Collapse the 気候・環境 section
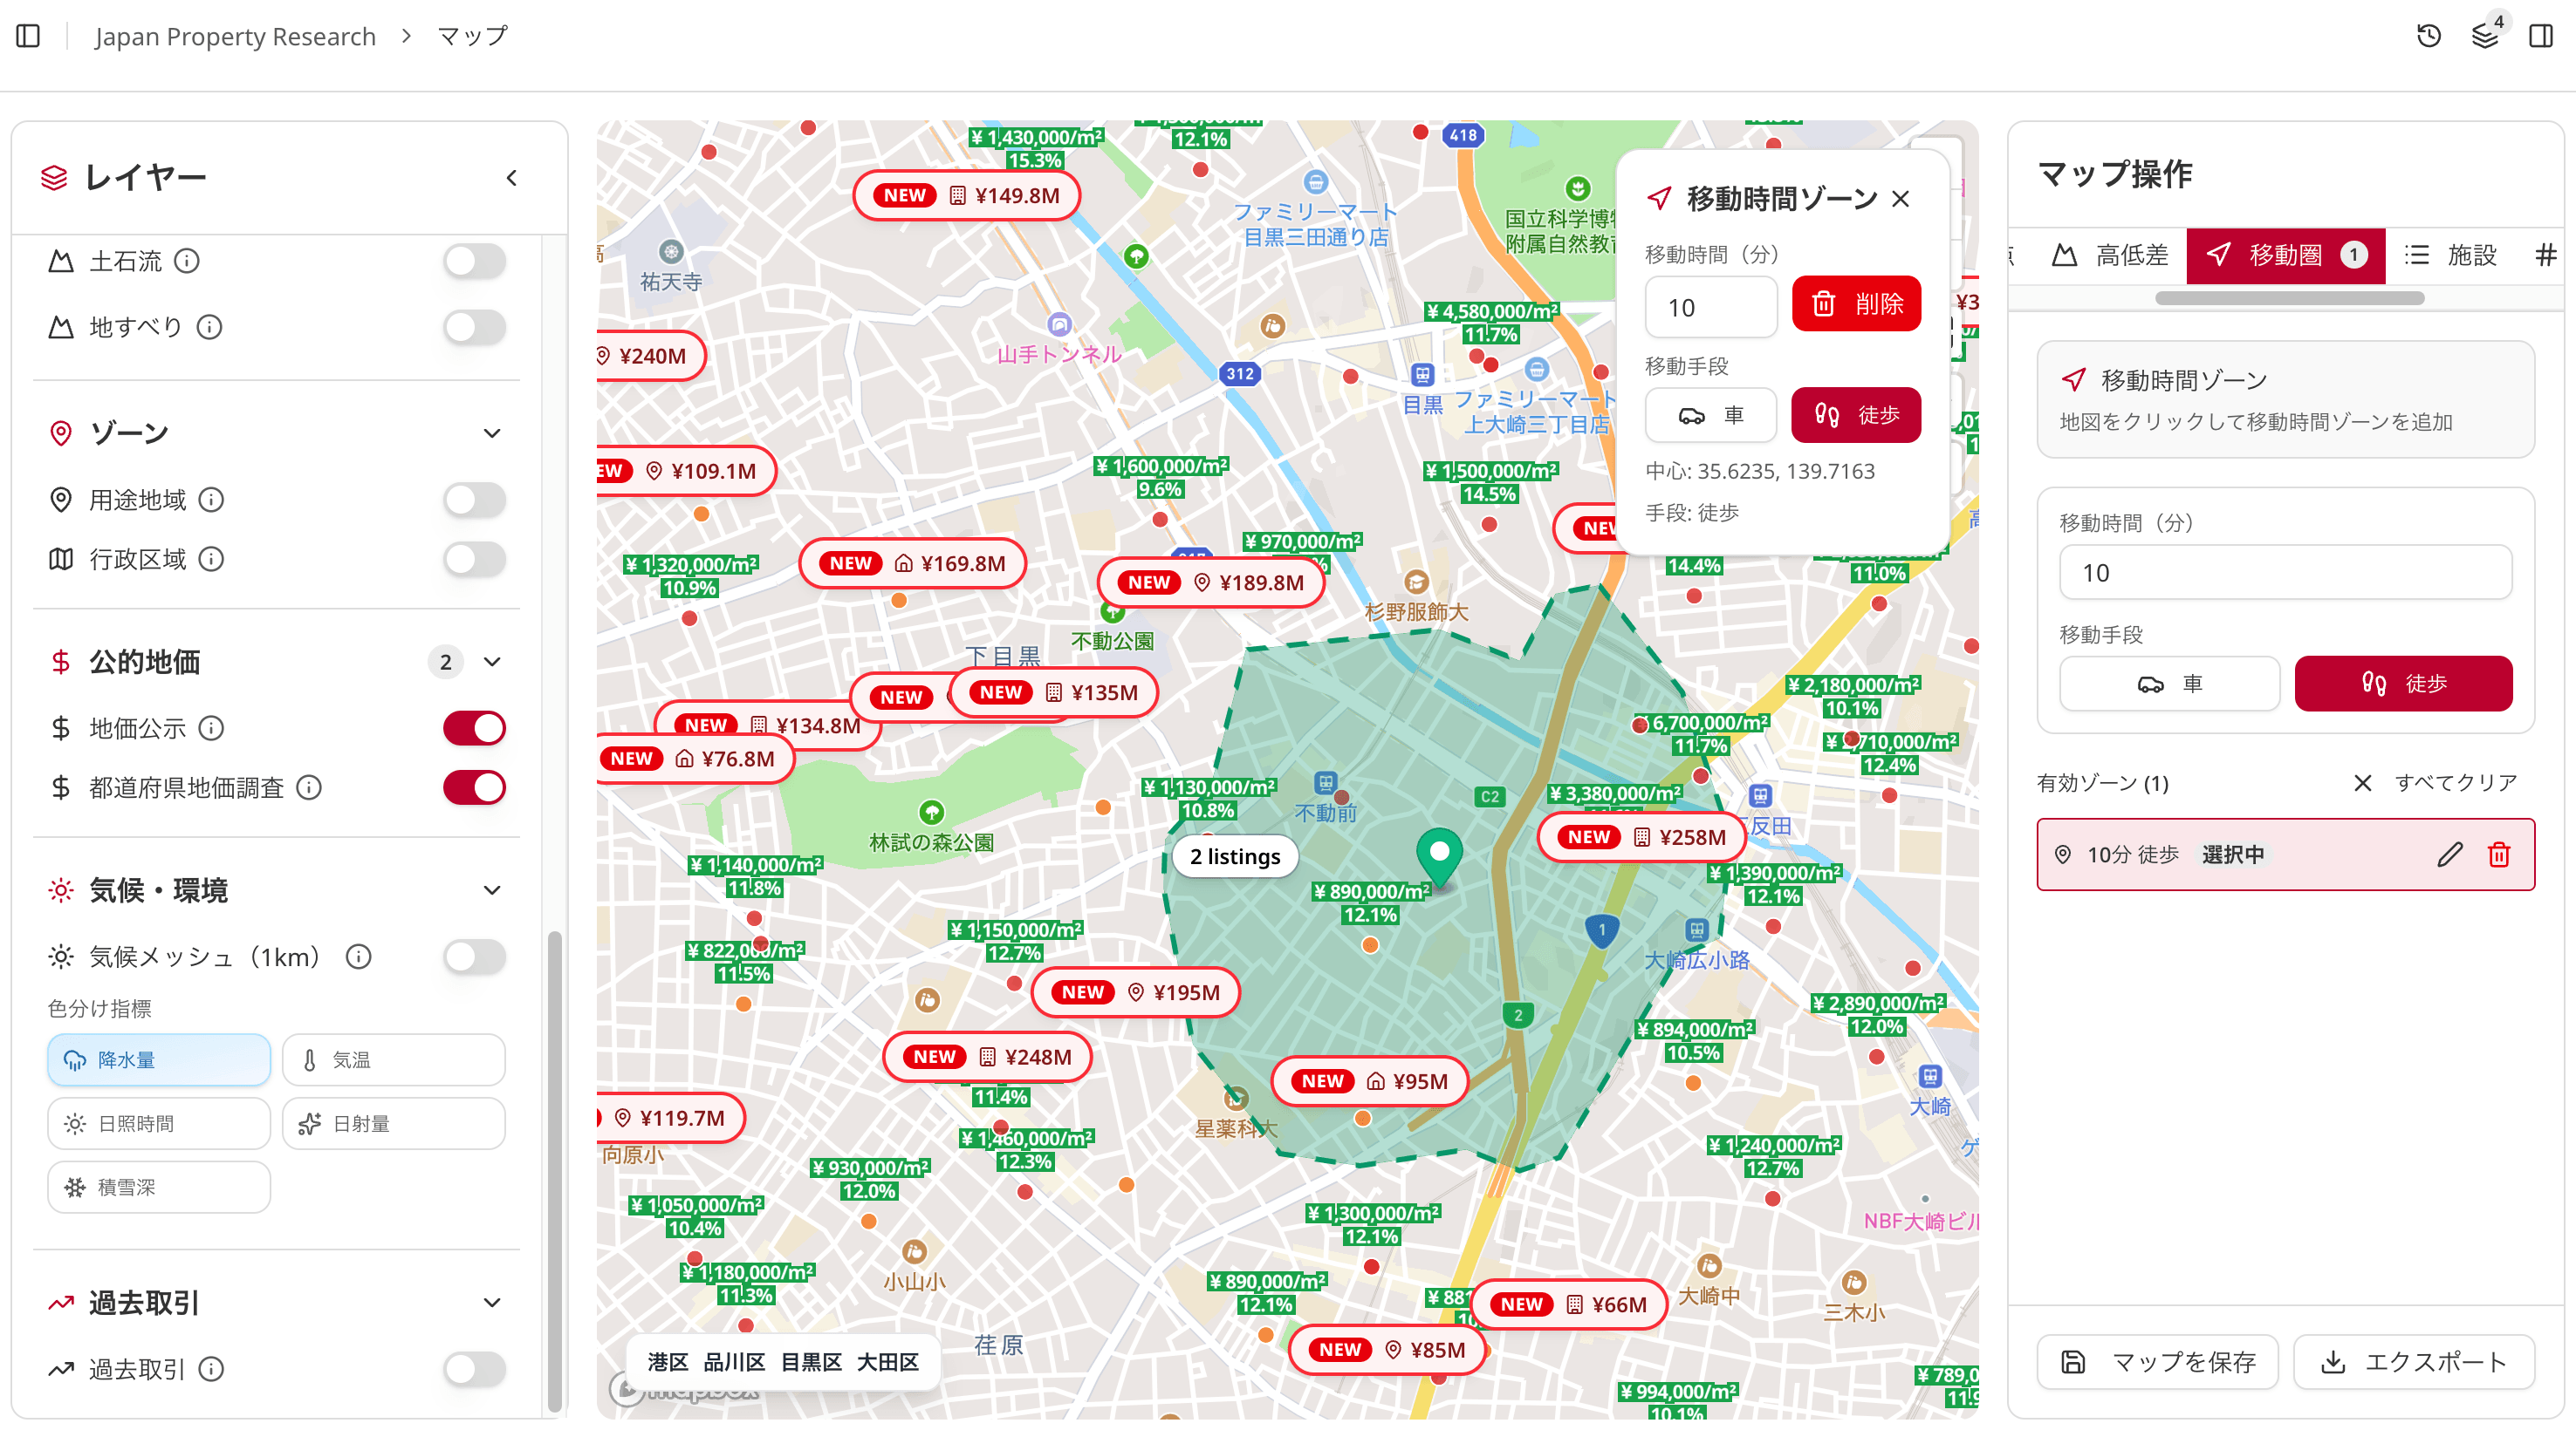Image resolution: width=2576 pixels, height=1430 pixels. pyautogui.click(x=492, y=889)
